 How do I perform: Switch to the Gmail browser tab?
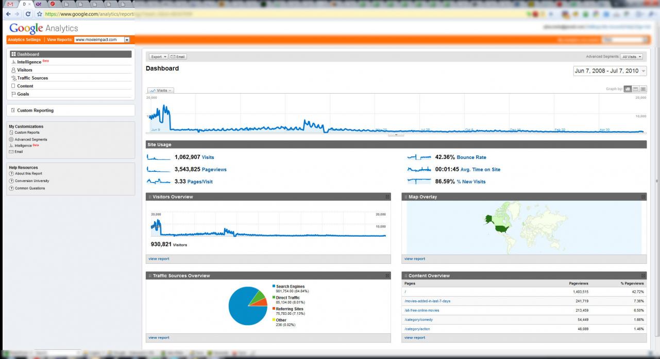(x=10, y=4)
